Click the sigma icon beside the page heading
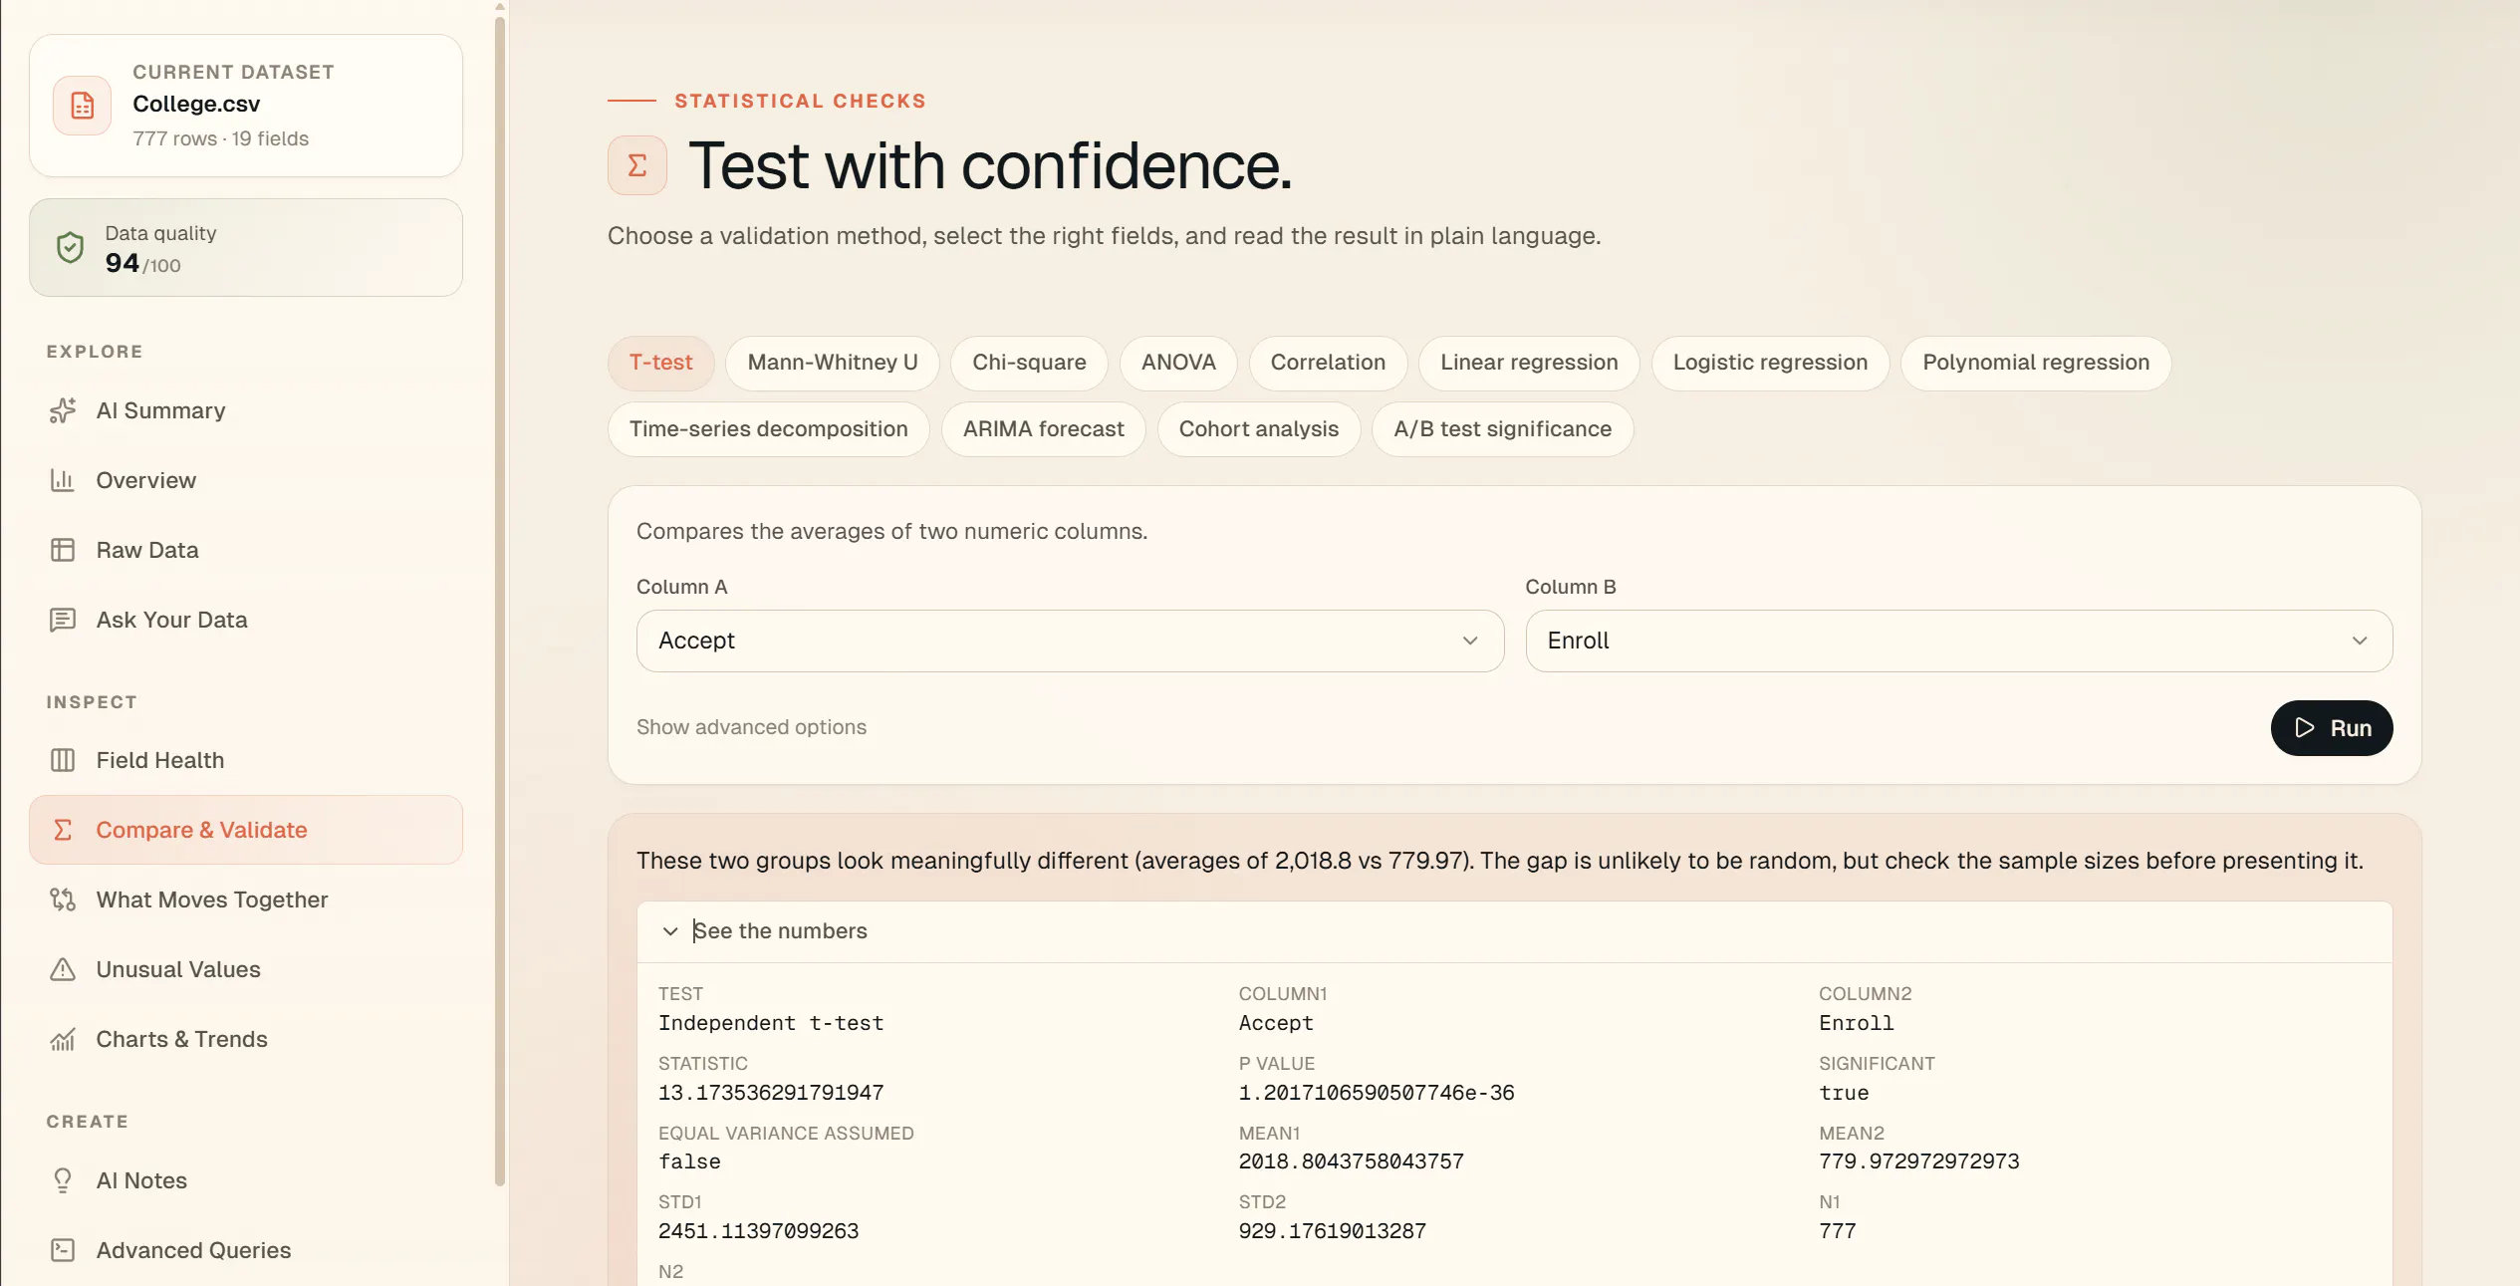The height and width of the screenshot is (1286, 2520). click(x=637, y=165)
